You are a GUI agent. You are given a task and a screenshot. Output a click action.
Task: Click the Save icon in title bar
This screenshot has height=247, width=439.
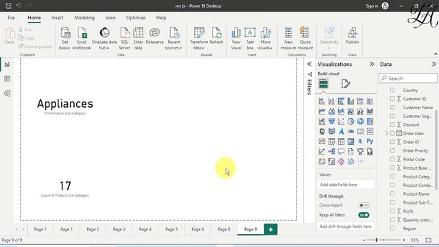8,6
